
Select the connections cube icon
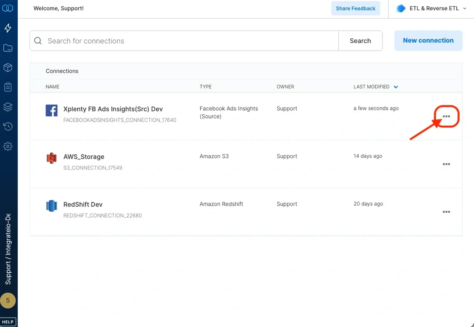point(8,67)
